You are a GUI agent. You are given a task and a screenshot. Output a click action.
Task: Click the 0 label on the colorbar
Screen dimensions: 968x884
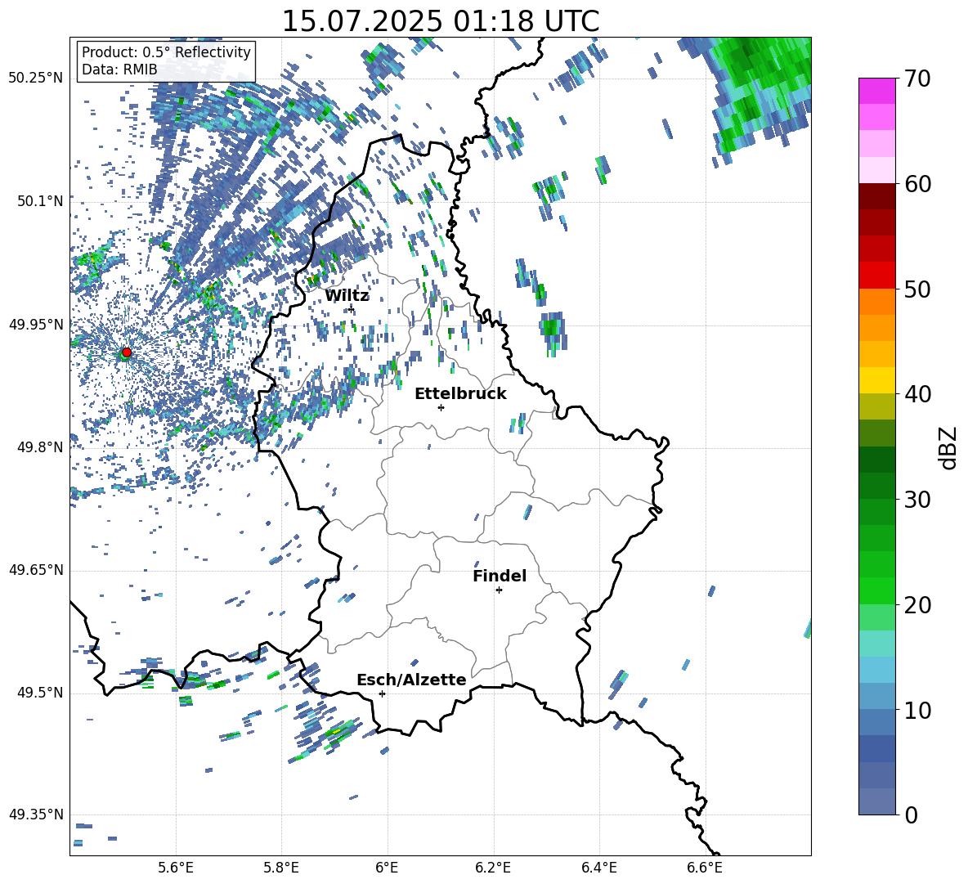[910, 814]
